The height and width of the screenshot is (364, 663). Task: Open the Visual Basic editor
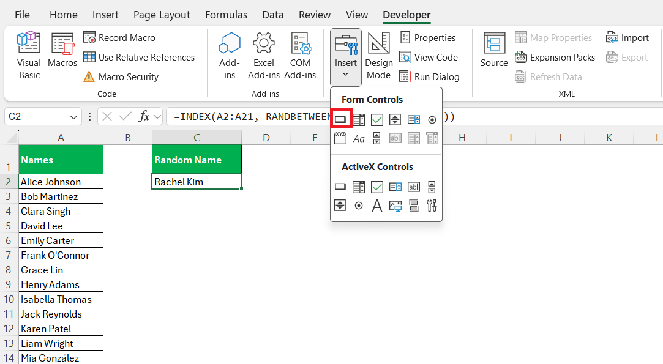point(29,56)
